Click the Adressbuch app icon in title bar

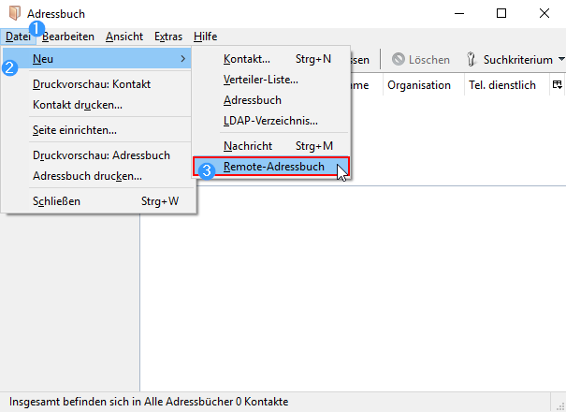tap(13, 14)
